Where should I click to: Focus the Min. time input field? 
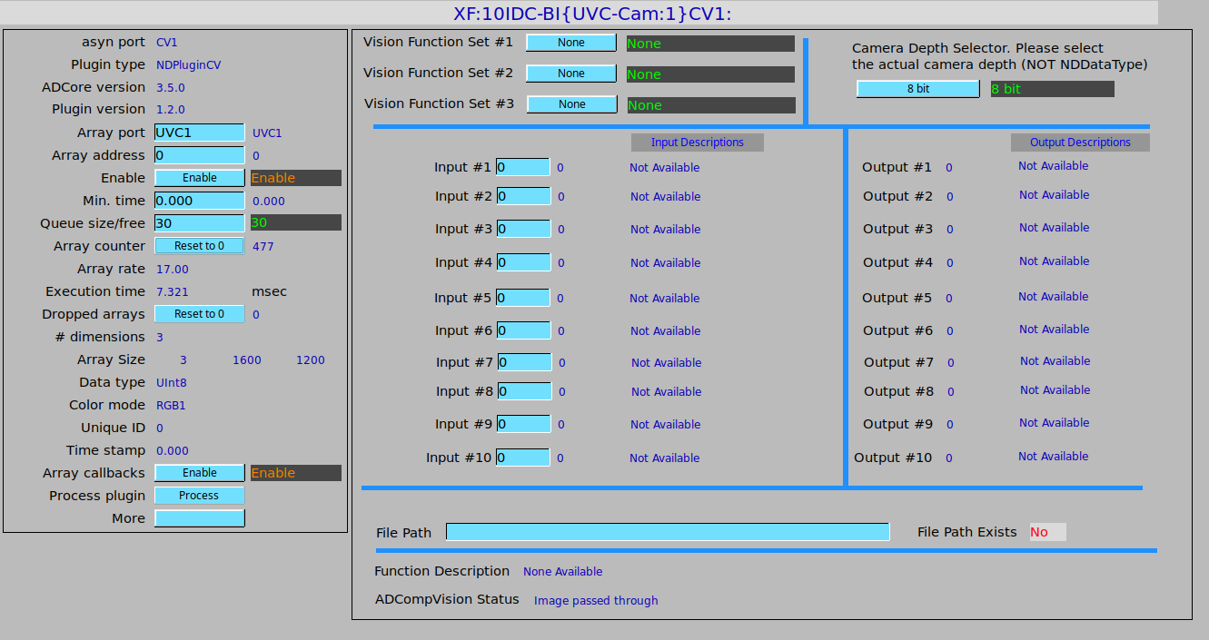click(200, 201)
